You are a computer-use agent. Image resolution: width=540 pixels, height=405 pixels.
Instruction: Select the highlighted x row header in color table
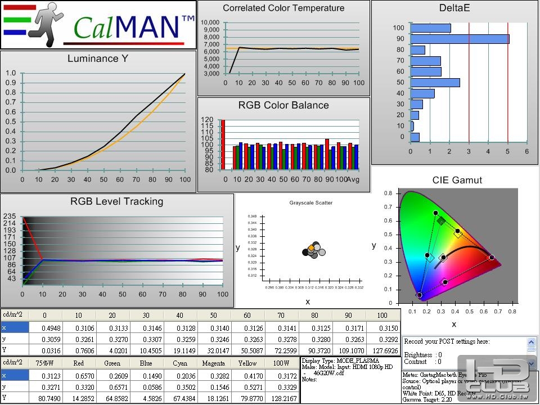point(15,375)
